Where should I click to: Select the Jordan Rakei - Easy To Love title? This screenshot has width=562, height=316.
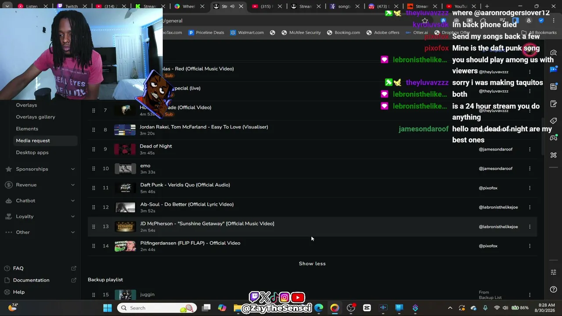204,127
